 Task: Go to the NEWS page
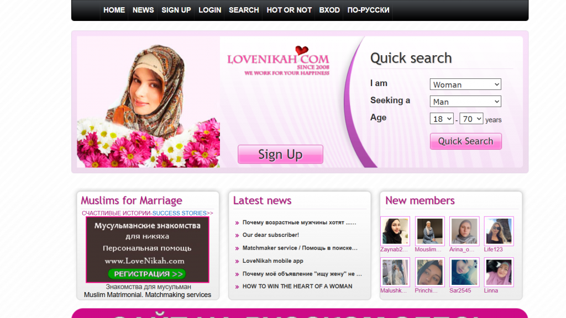143,10
